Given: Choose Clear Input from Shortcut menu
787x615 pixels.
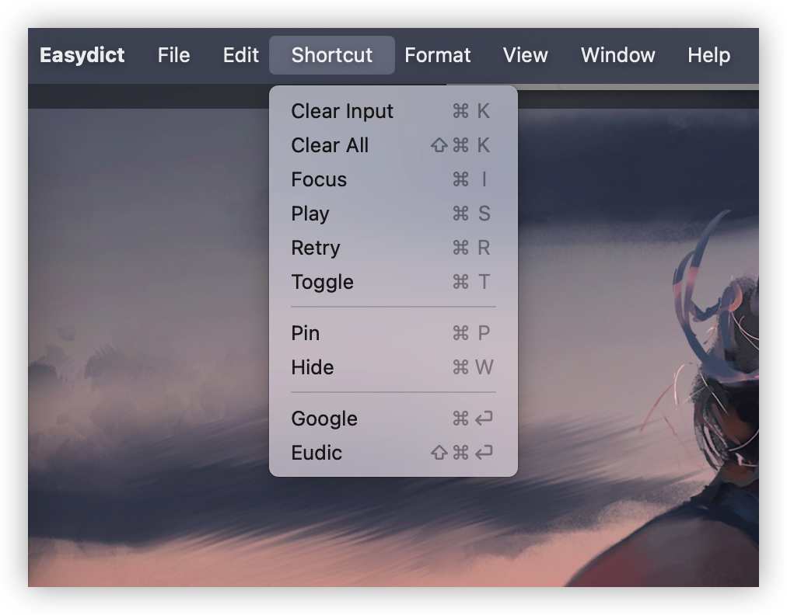Looking at the screenshot, I should [x=393, y=111].
